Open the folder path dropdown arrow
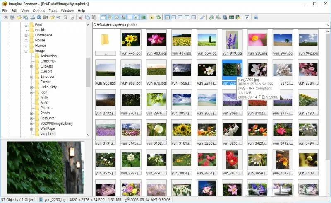Viewport: 331px width, 203px height. coord(328,25)
